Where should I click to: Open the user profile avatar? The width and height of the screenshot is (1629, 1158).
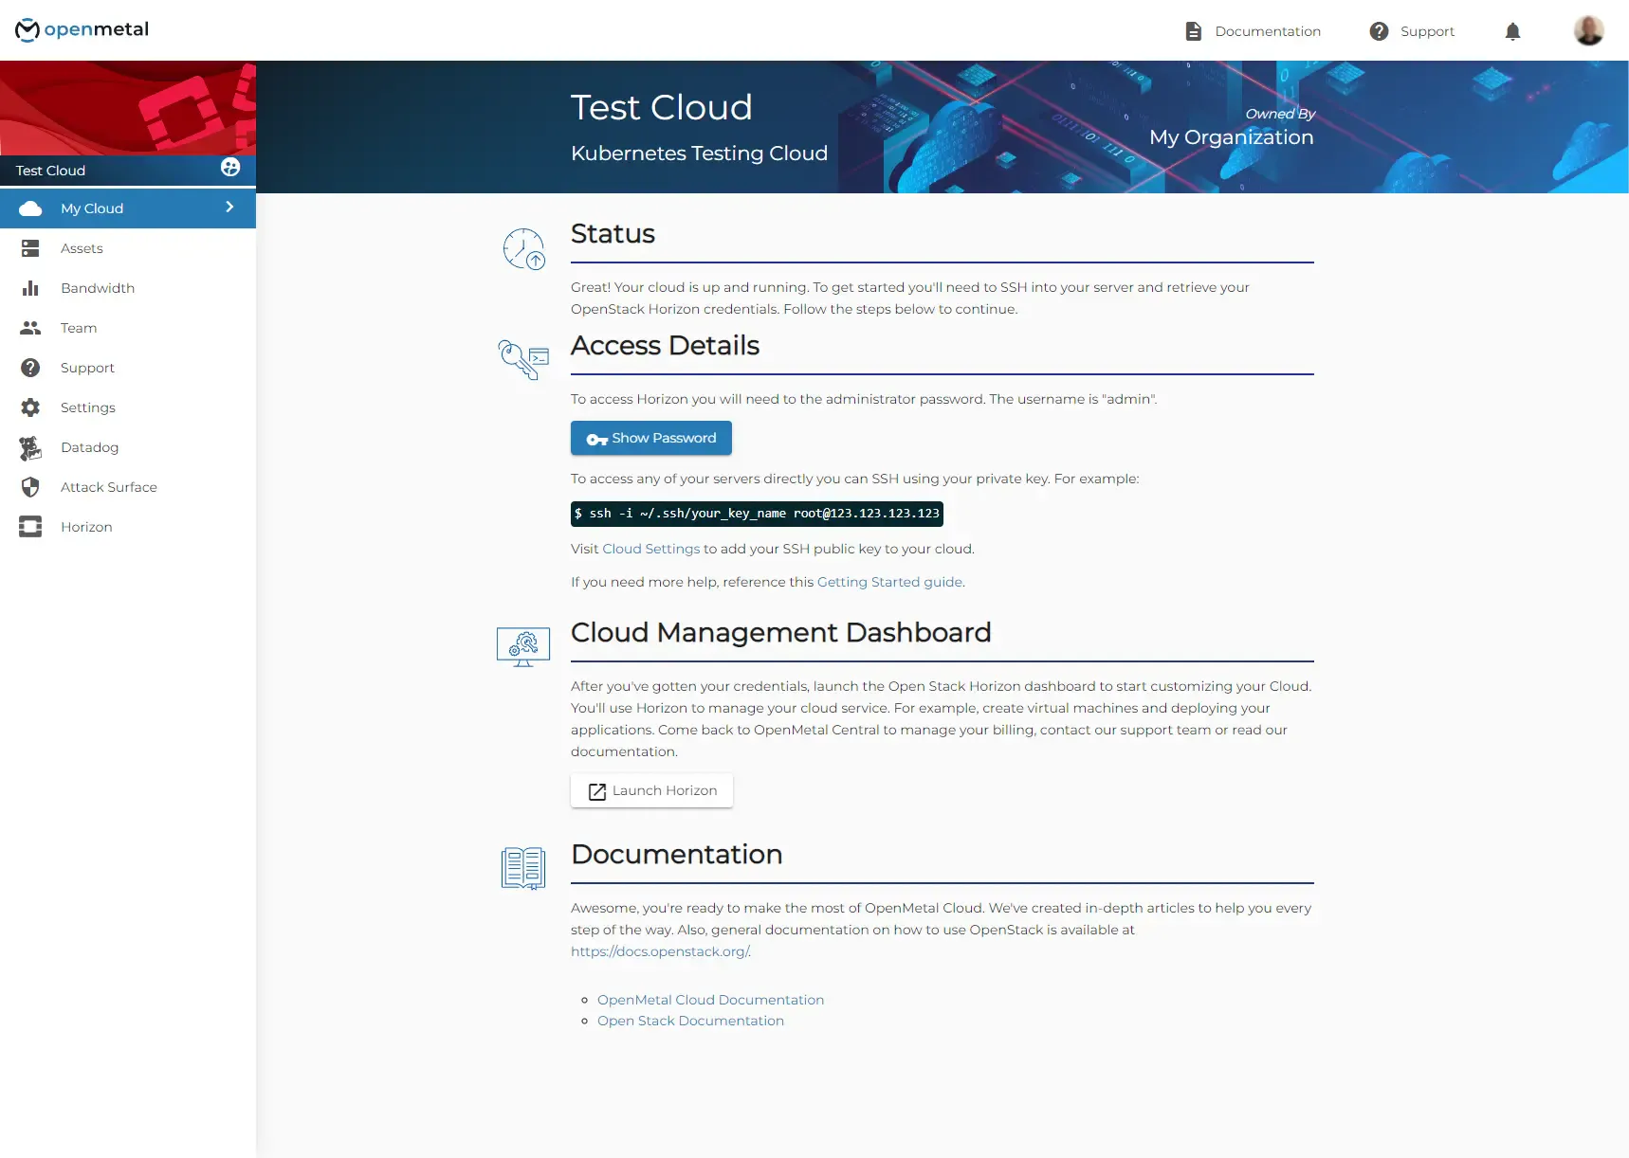[1588, 30]
